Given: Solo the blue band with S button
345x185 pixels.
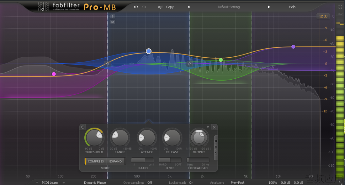Looking at the screenshot, I should (x=113, y=17).
